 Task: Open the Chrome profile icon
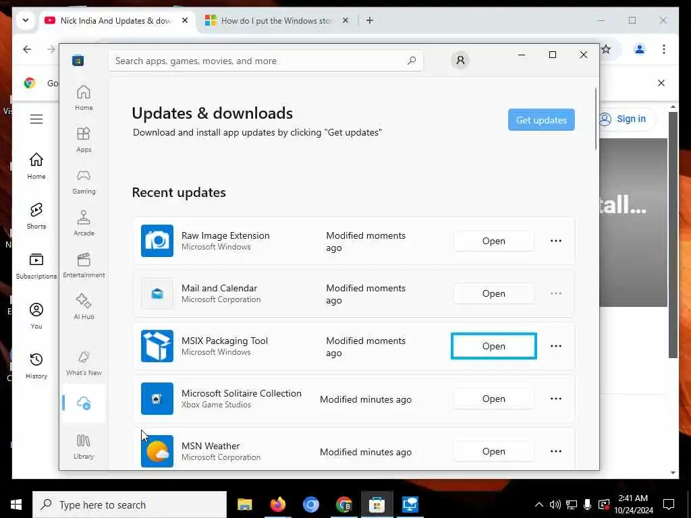click(x=640, y=49)
